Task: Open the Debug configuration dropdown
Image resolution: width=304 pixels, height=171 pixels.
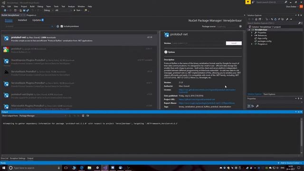Action: pos(48,10)
